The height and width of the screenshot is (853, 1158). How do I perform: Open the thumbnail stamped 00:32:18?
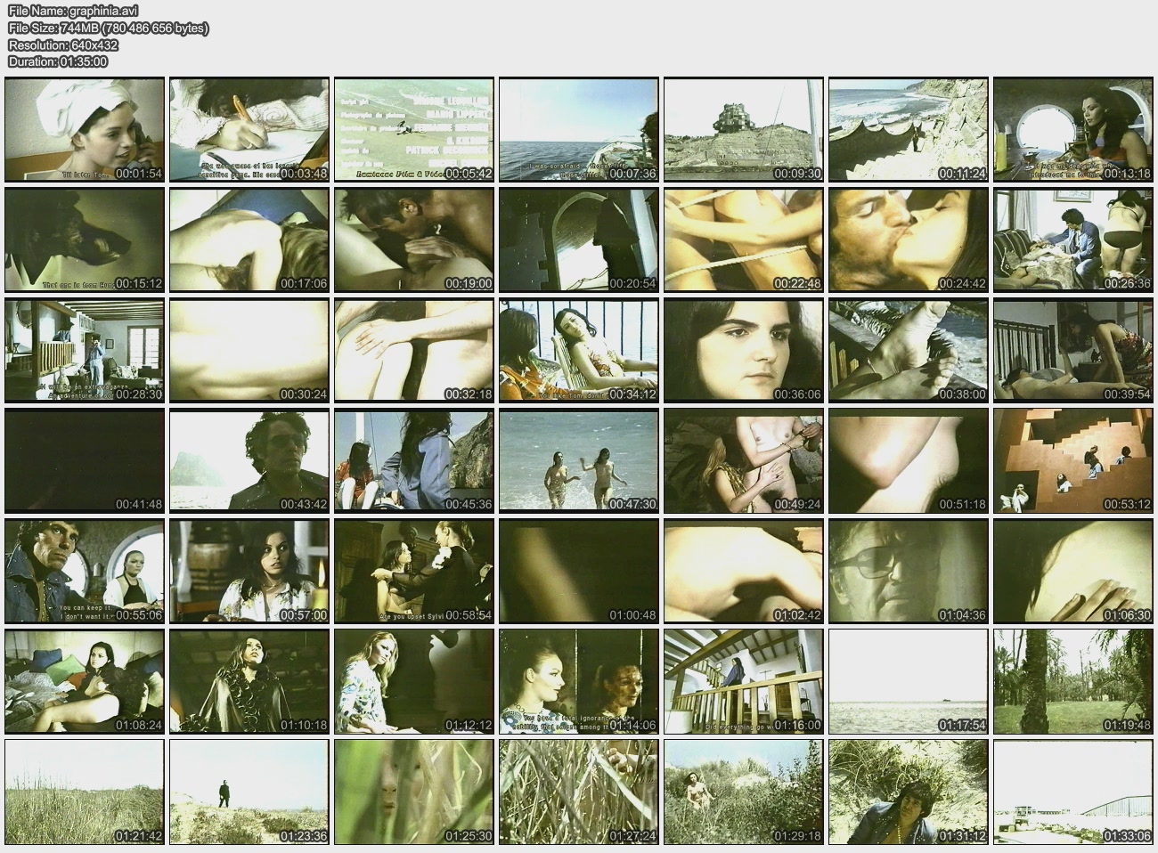(414, 351)
